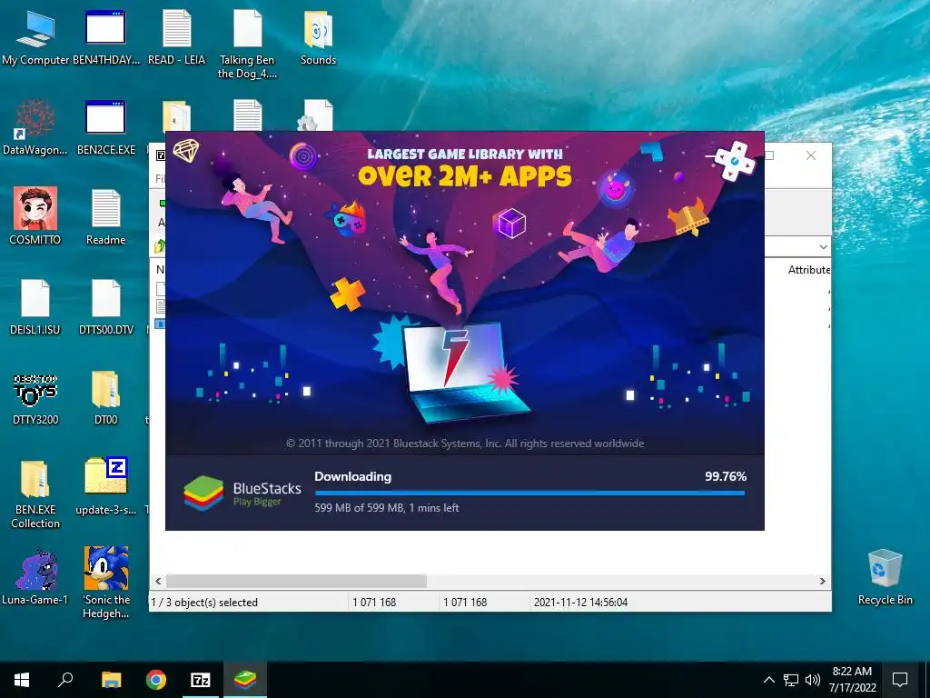
Task: Select the Sonic the Hedgehog desktop icon
Action: click(105, 583)
